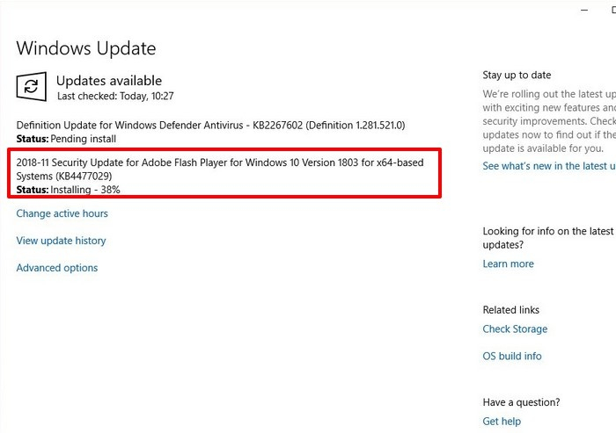616x433 pixels.
Task: Open Change active hours
Action: (x=62, y=213)
